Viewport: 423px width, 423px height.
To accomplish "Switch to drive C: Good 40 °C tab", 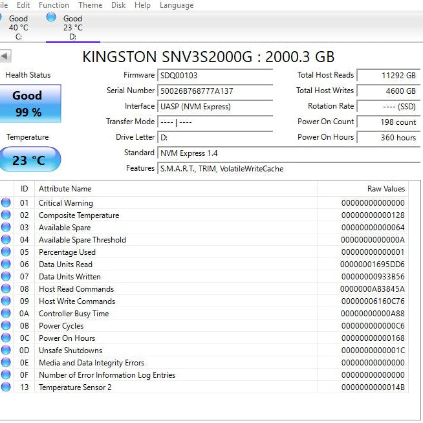I will click(18, 28).
